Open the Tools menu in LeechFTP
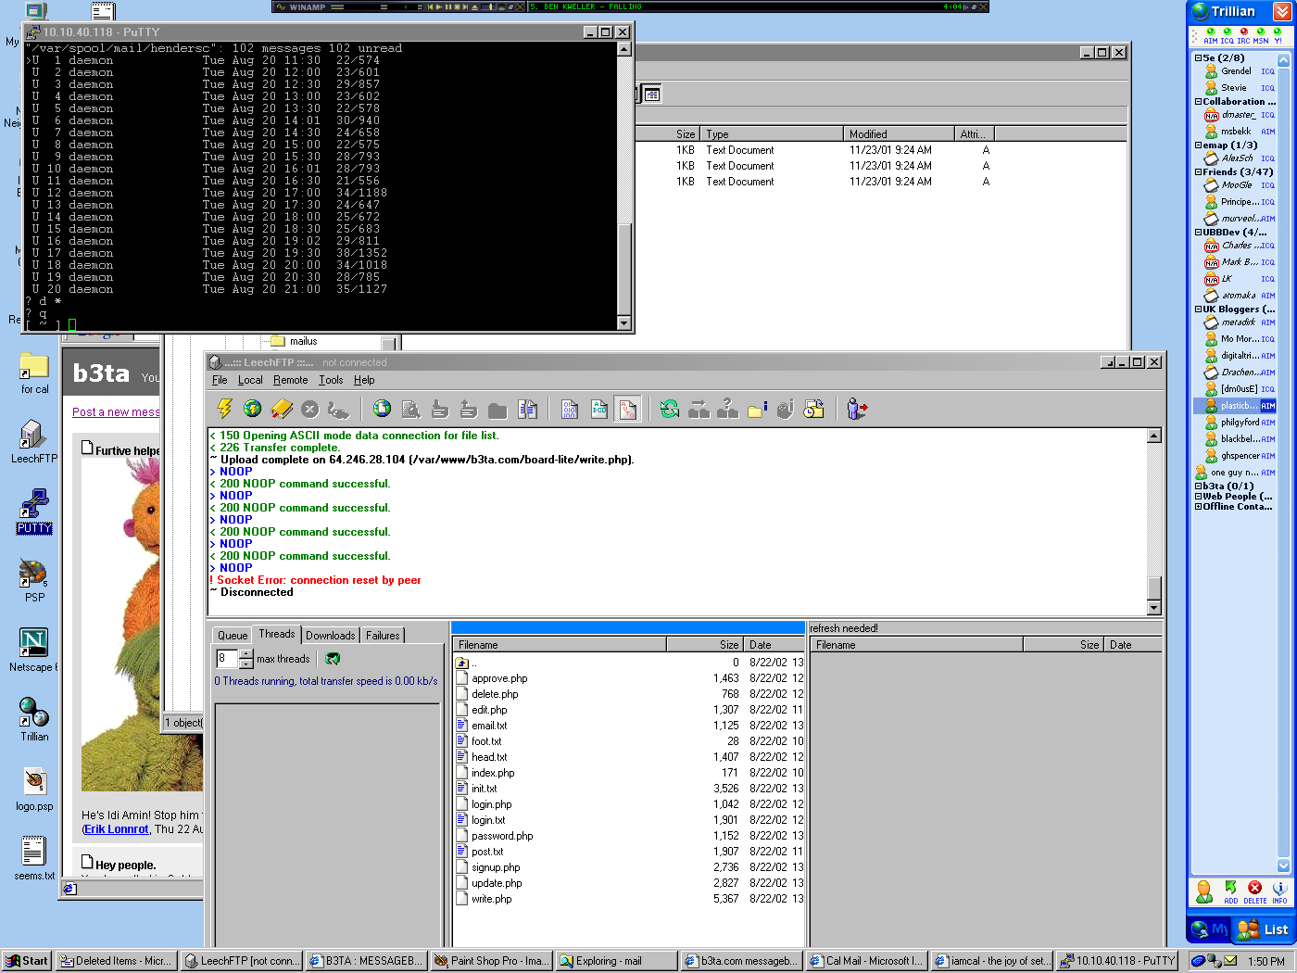 coord(331,380)
